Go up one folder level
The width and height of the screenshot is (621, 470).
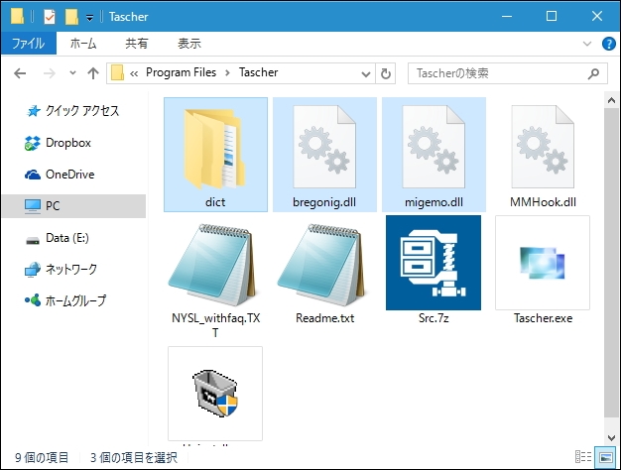(93, 73)
